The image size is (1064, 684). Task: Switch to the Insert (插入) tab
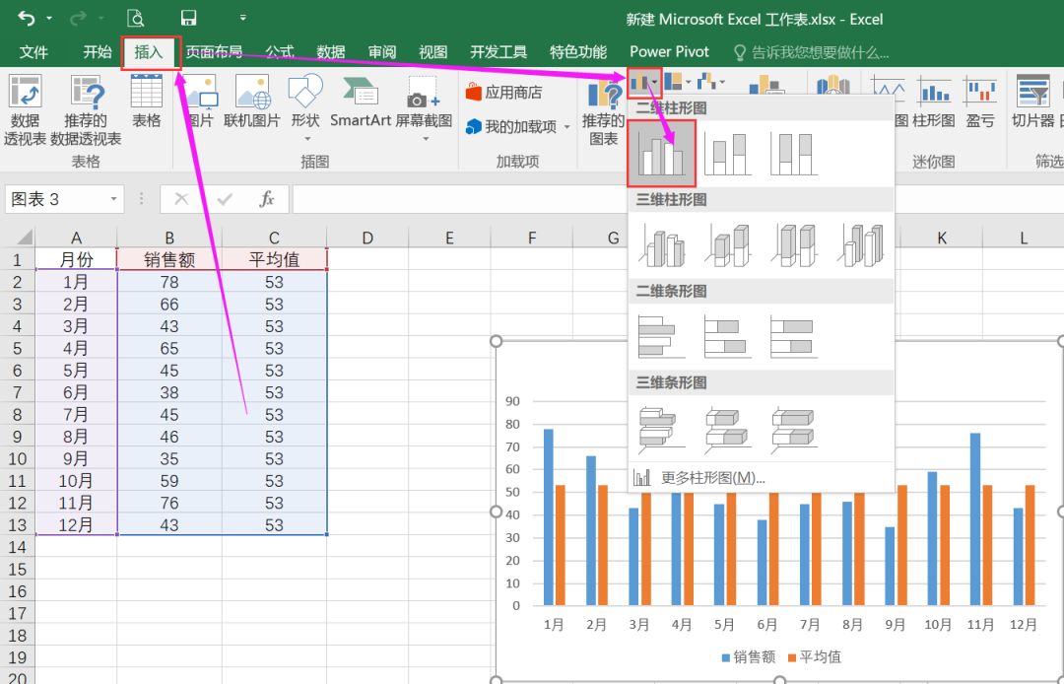[149, 52]
